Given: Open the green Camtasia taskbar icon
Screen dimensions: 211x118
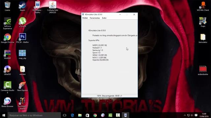Looking at the screenshot, I should click(110, 115).
